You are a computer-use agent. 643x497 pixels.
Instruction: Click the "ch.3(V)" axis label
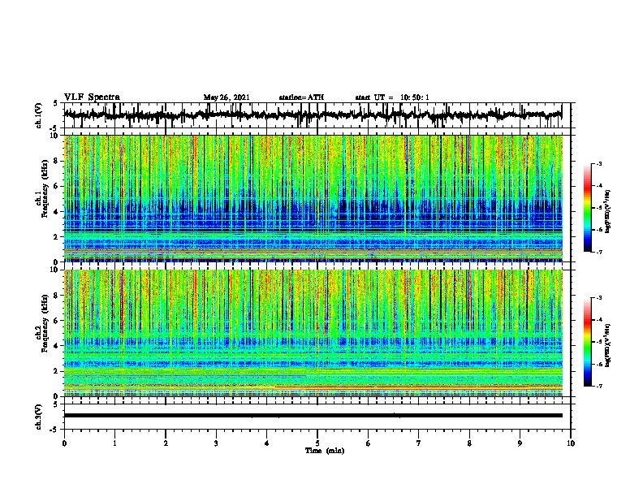pos(39,417)
